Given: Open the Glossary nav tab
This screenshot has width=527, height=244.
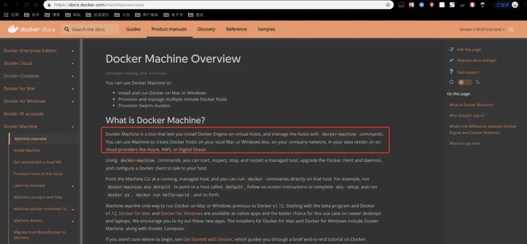Looking at the screenshot, I should coord(206,29).
